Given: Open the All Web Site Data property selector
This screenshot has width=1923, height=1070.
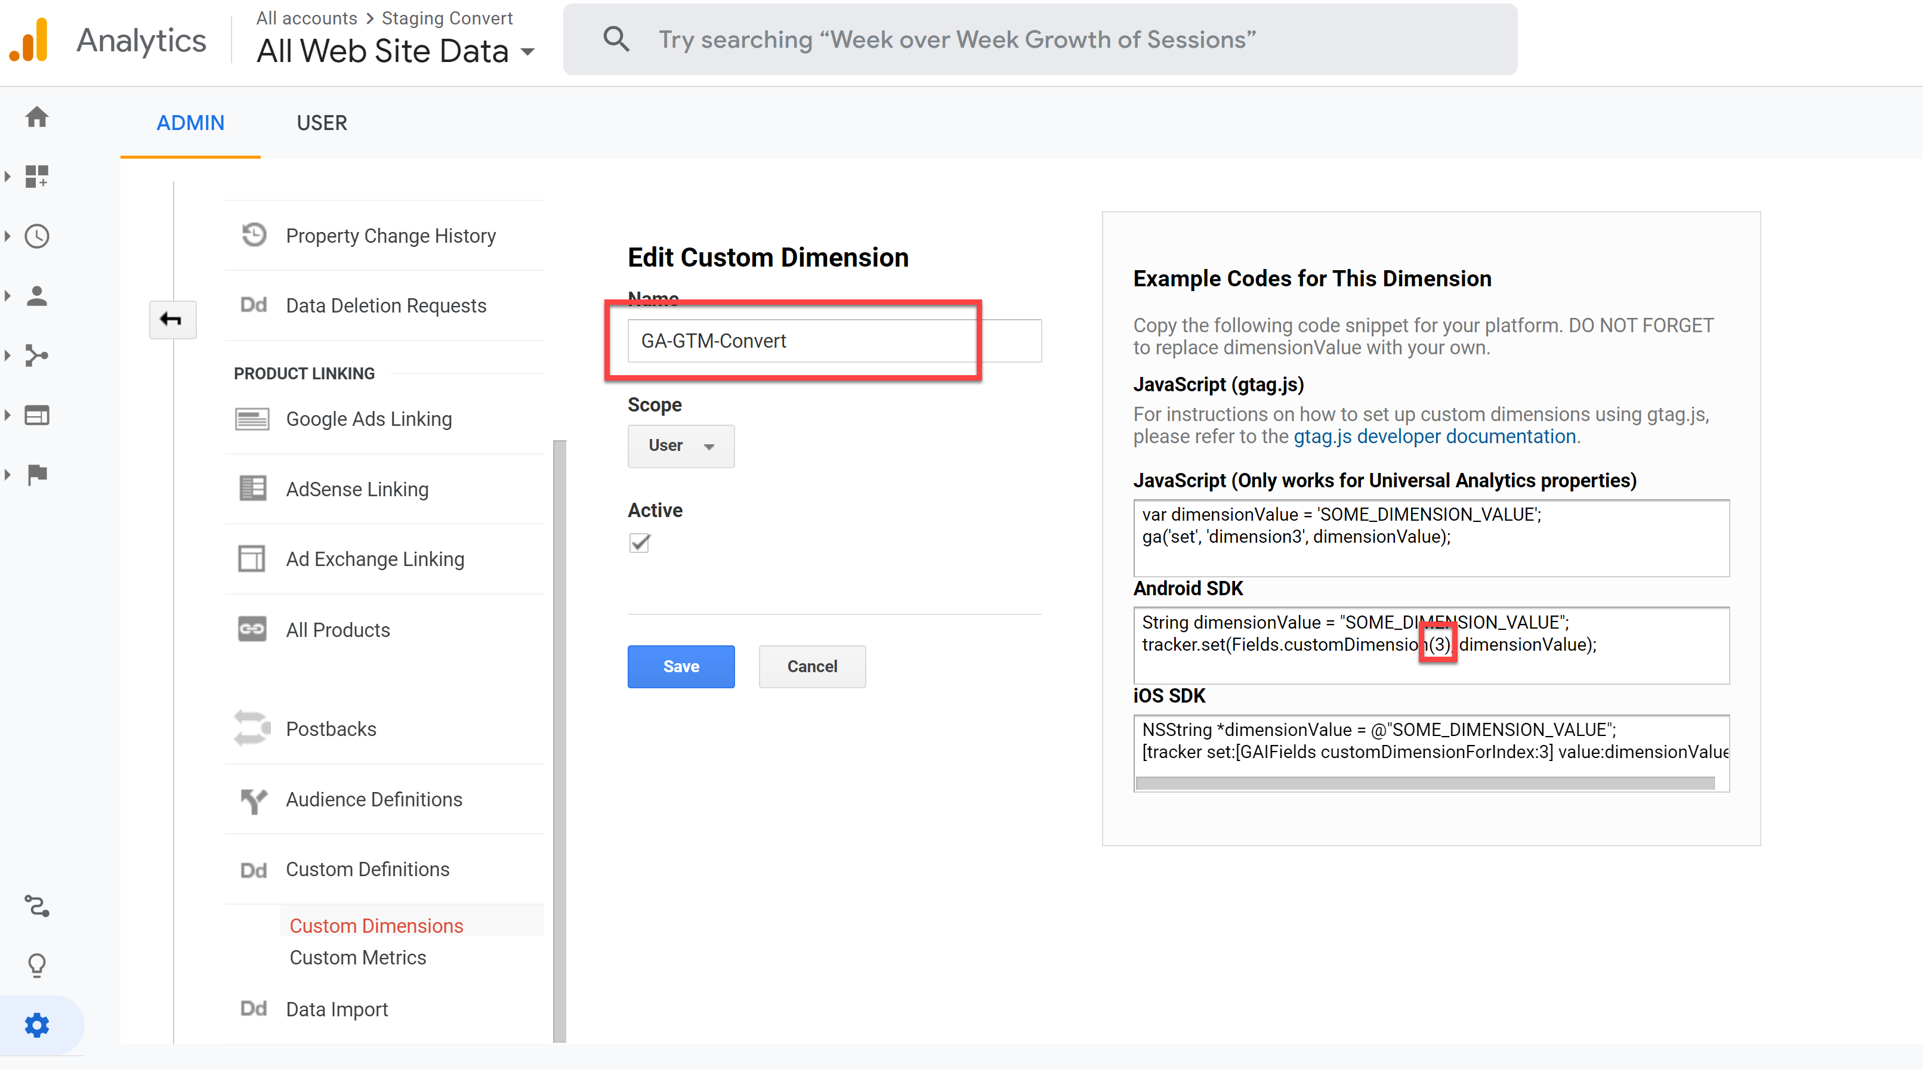Looking at the screenshot, I should click(x=396, y=51).
